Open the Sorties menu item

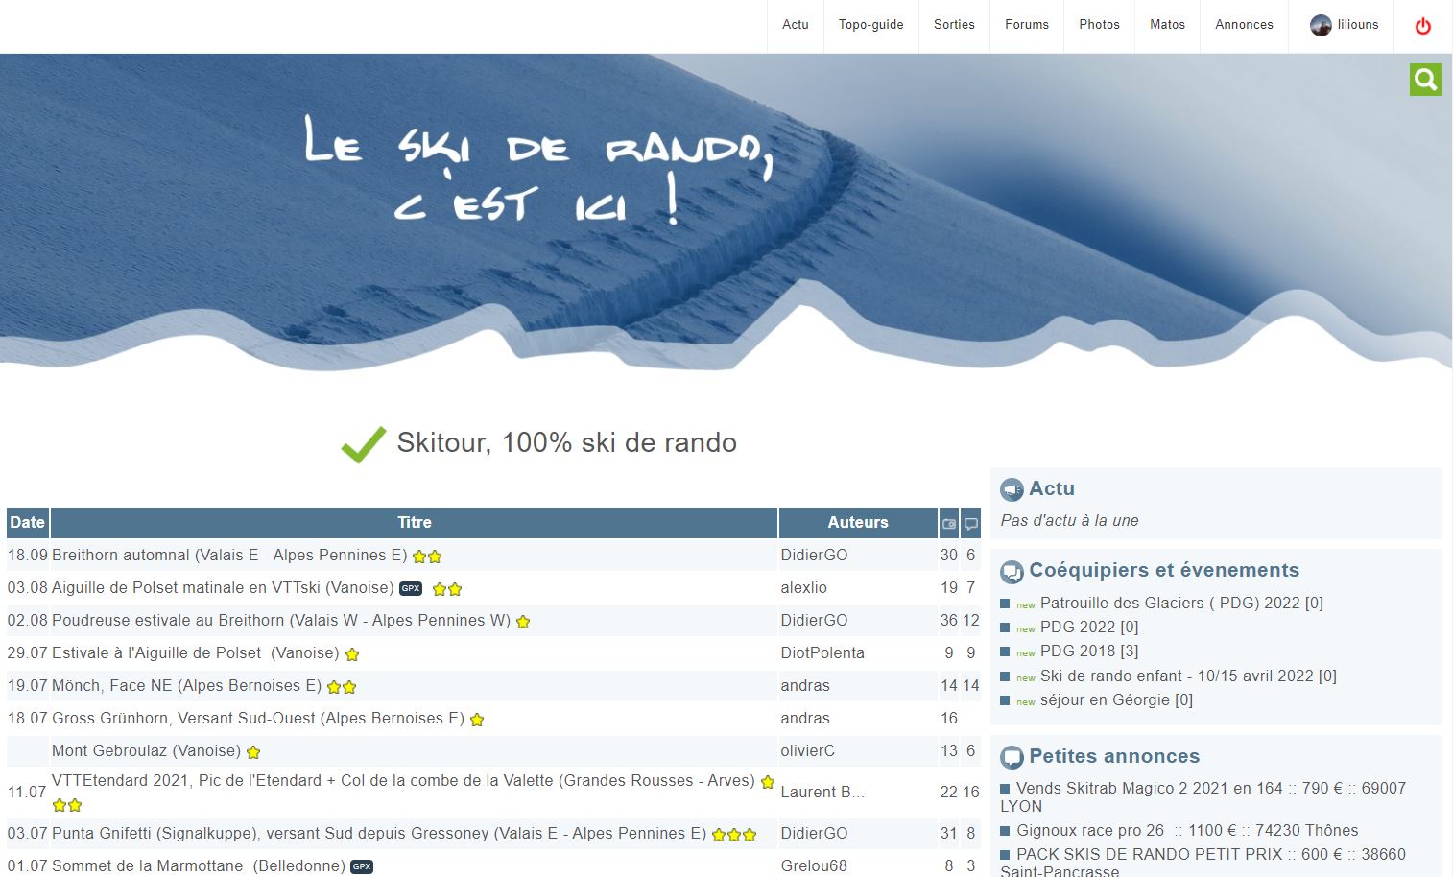tap(954, 25)
